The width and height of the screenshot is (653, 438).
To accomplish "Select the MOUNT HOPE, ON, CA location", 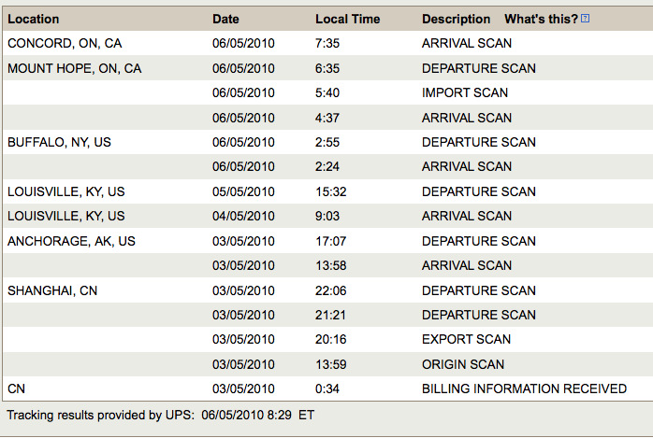I will point(75,68).
